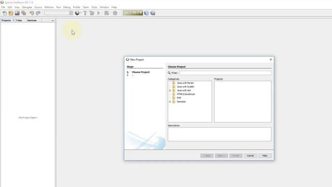Click the magnifier icon beside Filter

pos(169,73)
